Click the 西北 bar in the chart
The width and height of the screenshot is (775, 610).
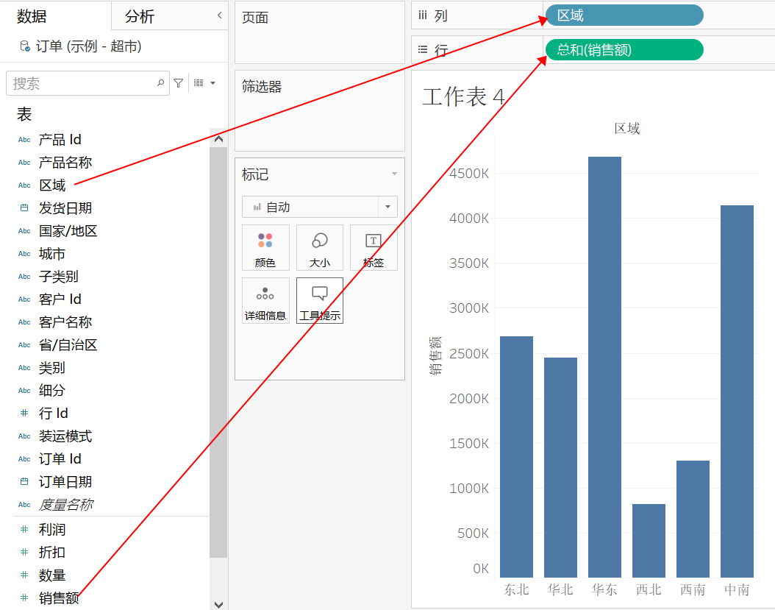click(x=649, y=541)
